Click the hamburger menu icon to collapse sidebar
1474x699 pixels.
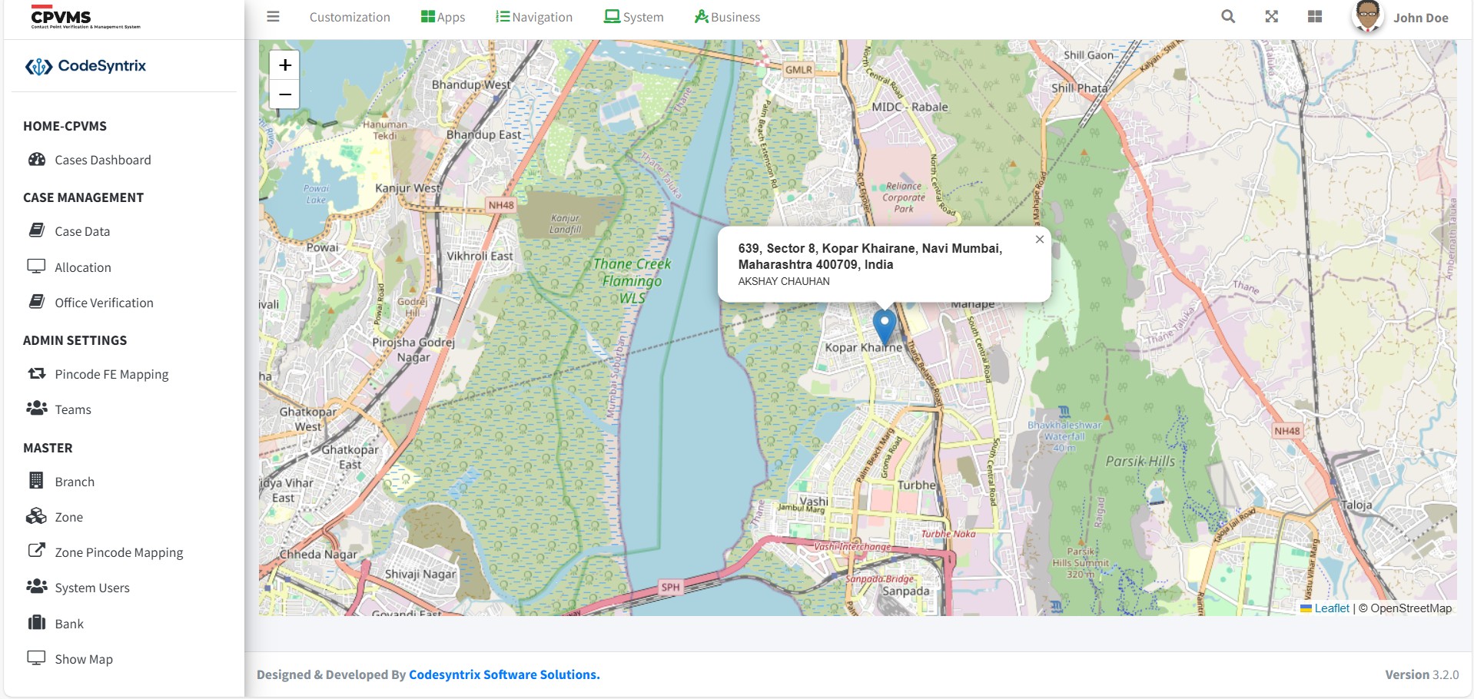(273, 17)
